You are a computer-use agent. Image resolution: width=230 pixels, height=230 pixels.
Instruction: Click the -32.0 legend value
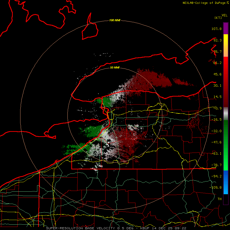click(216, 131)
